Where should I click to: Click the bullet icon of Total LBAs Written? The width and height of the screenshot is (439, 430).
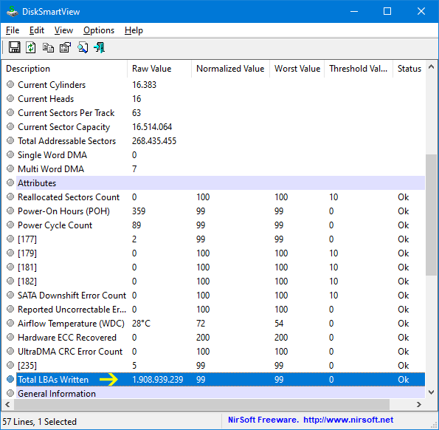[10, 379]
